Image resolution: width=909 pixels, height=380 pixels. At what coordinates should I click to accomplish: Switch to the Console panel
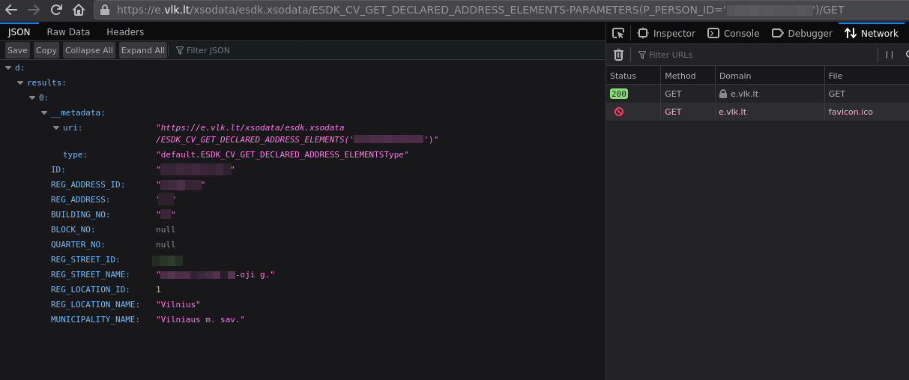734,33
